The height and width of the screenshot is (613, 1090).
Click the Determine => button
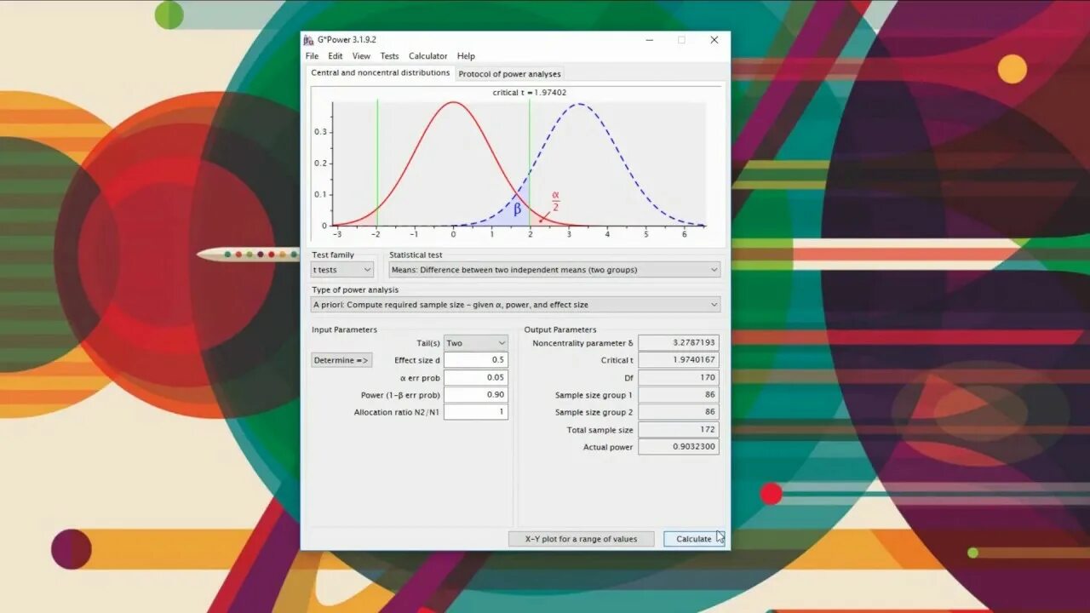tap(341, 360)
